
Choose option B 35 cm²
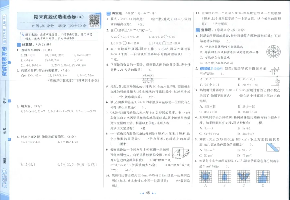(244, 150)
